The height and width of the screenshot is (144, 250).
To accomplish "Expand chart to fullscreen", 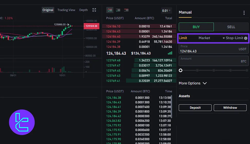I will point(94,10).
